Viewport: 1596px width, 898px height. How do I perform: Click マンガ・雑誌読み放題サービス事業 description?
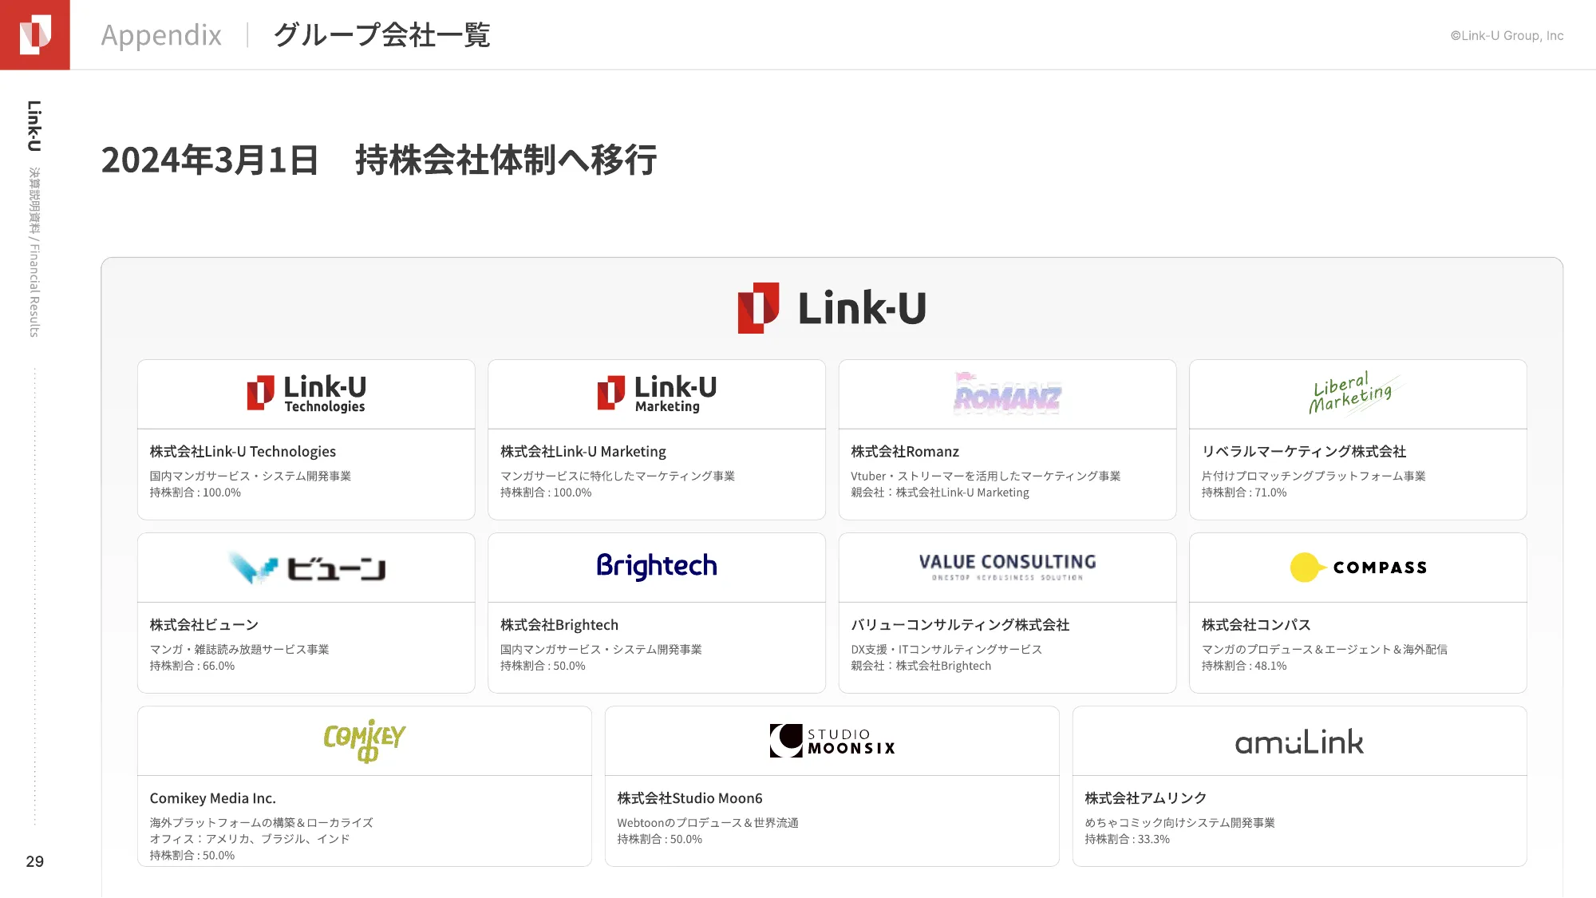pyautogui.click(x=239, y=650)
